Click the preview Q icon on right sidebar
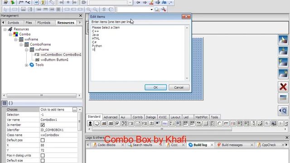 coord(283,110)
